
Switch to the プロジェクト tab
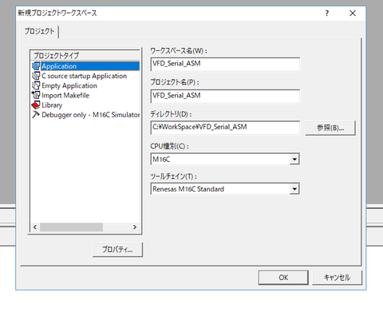[x=39, y=31]
